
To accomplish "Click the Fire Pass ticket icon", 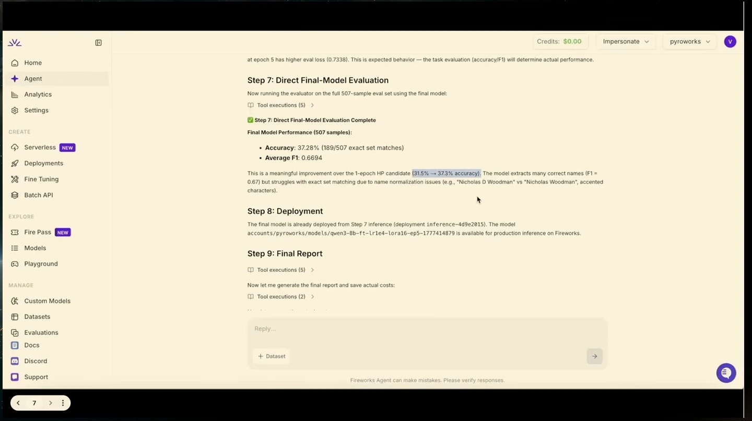I will (x=15, y=232).
